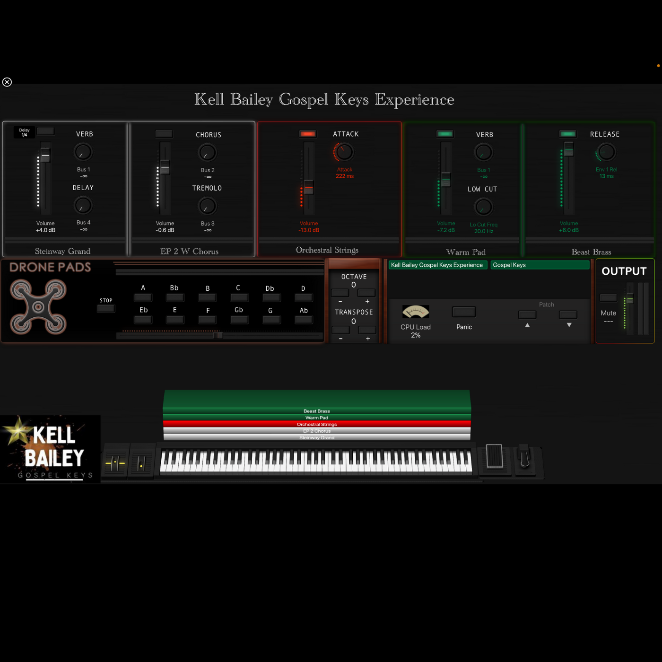Select the EP 2 Chorus layer strip
Screen dimensions: 662x662
(317, 431)
